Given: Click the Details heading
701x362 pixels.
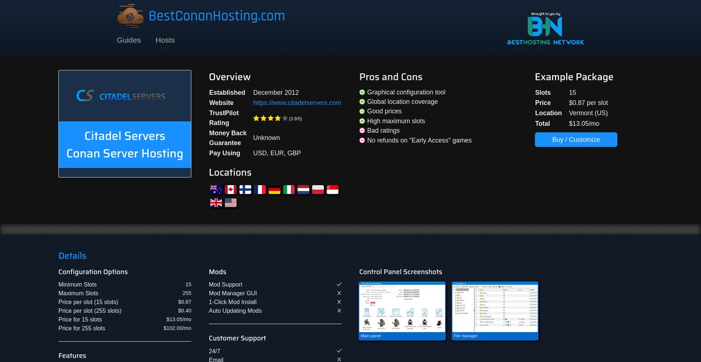Looking at the screenshot, I should [x=72, y=256].
